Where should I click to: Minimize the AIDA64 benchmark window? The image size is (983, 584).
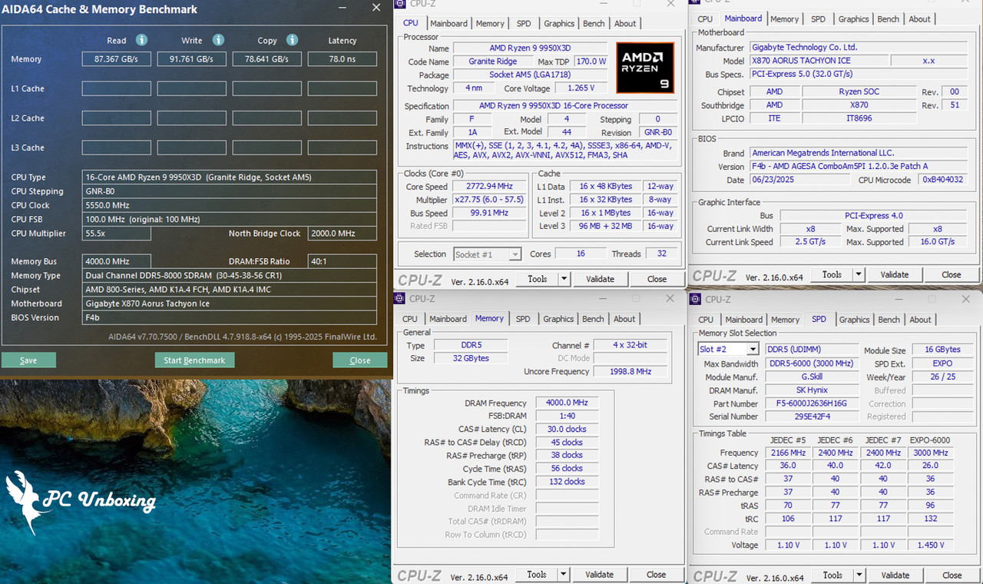(x=343, y=8)
